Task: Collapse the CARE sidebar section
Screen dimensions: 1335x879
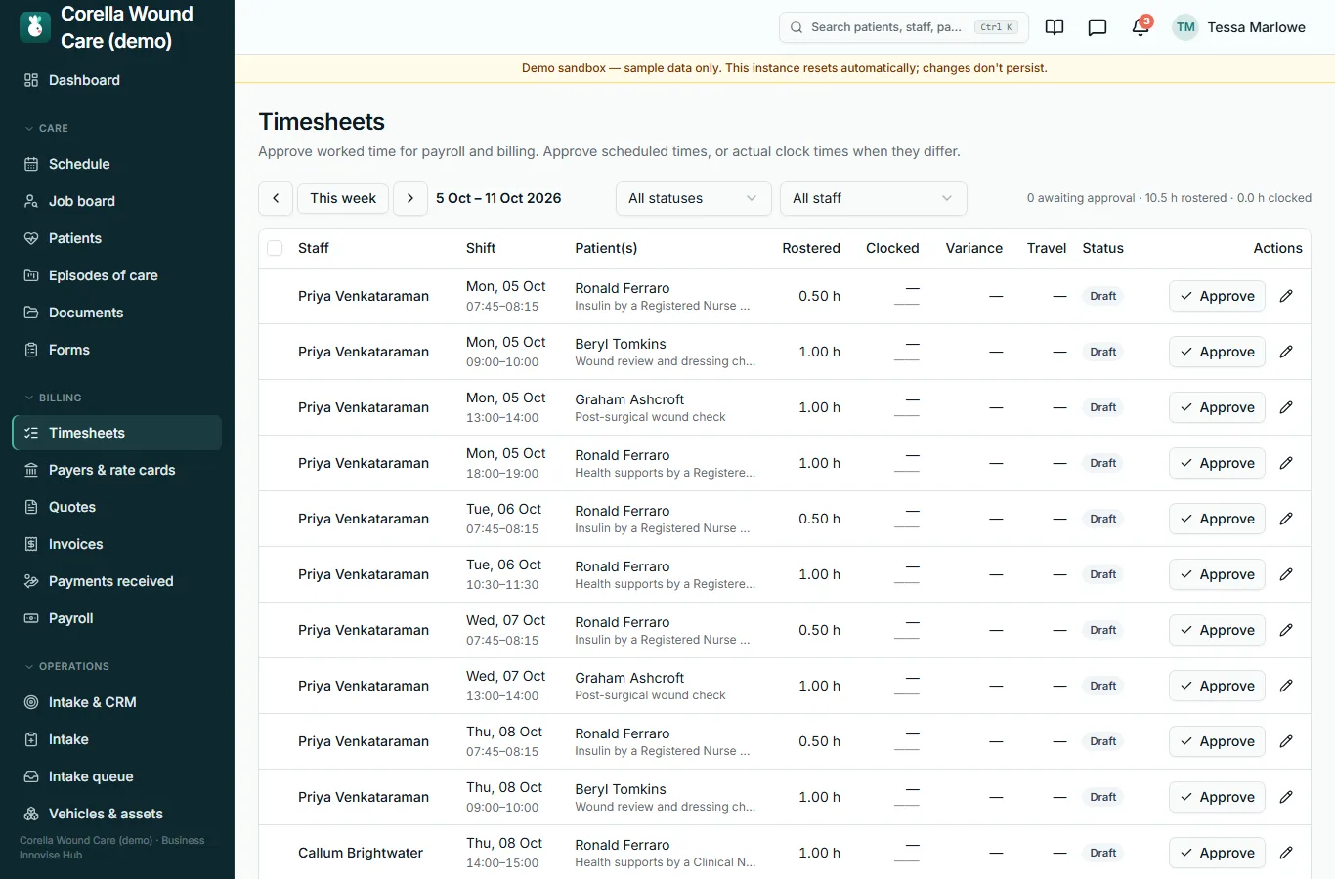Action: point(46,128)
